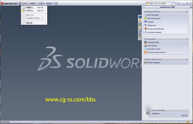Select 新建(N)... from the File menu
The height and width of the screenshot is (124, 193).
coord(30,7)
